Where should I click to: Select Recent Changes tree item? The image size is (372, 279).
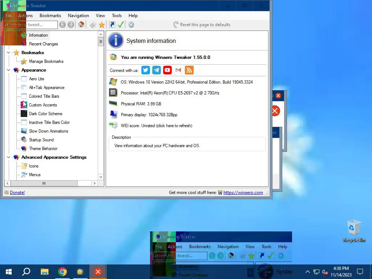point(44,44)
